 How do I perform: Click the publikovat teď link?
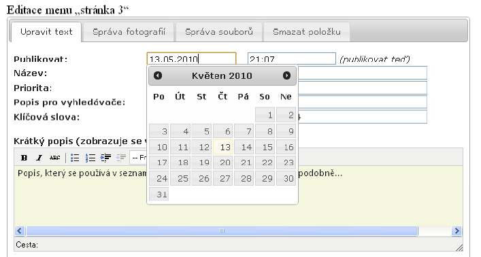375,59
